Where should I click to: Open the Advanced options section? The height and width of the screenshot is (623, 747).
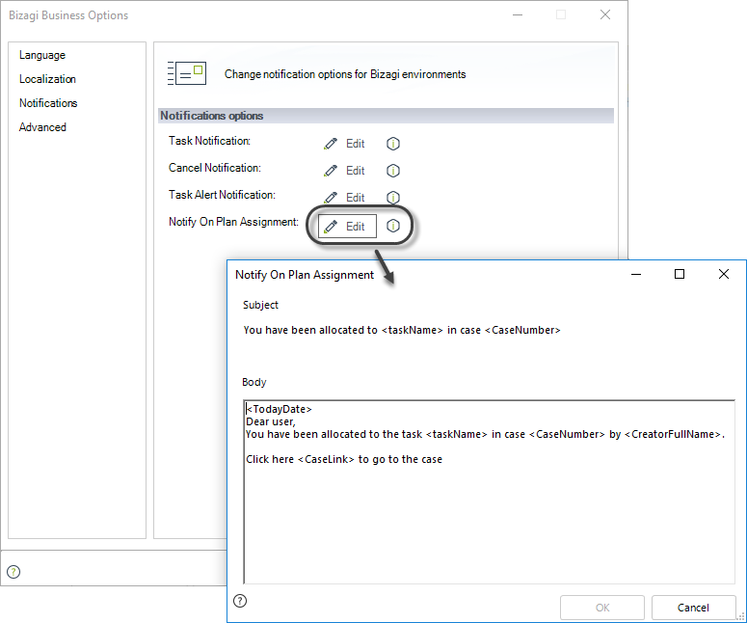42,127
